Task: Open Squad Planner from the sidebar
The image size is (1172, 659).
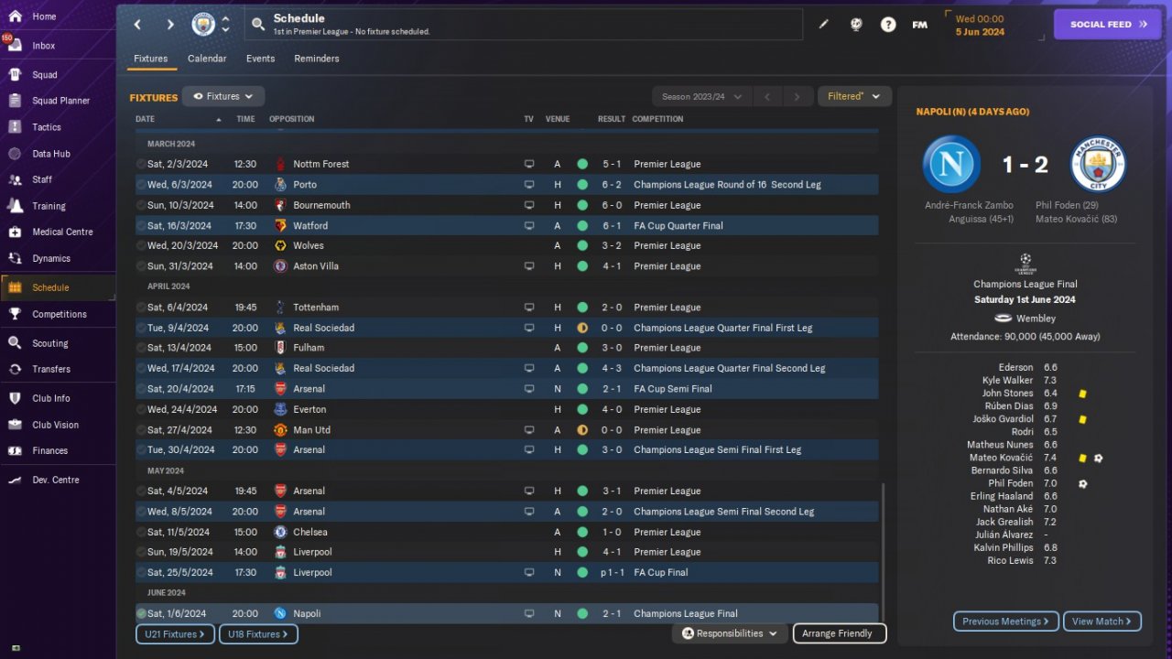Action: click(58, 101)
